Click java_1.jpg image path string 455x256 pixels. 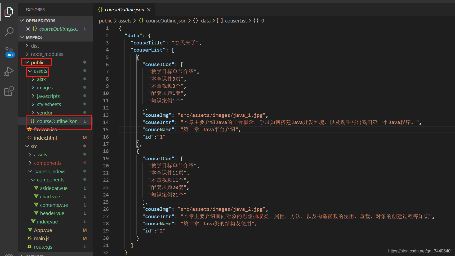tap(221, 115)
